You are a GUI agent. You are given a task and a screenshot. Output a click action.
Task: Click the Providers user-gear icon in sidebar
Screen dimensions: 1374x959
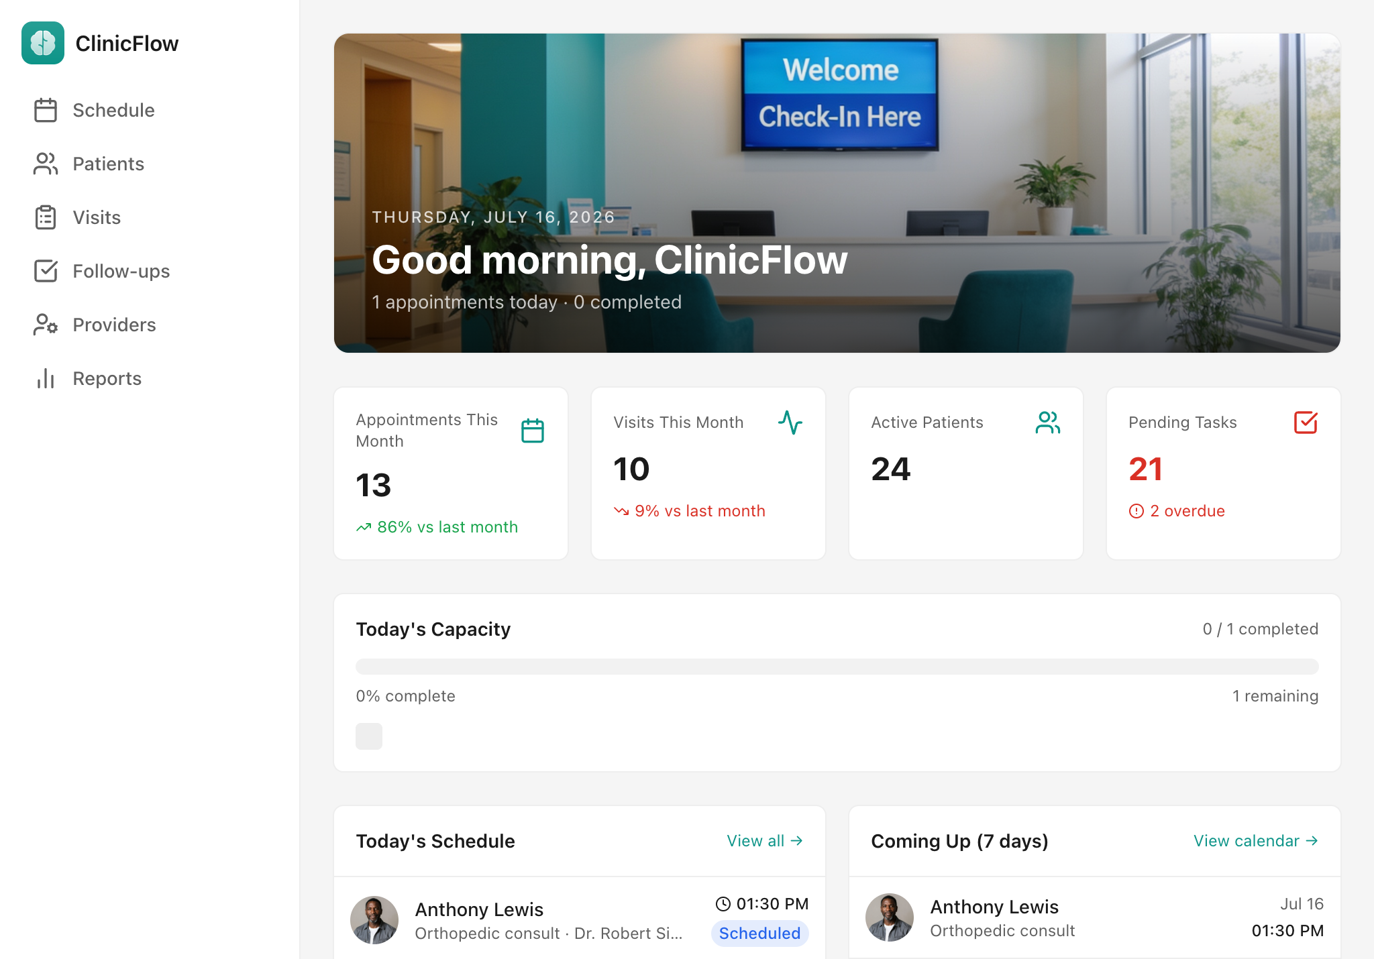[x=46, y=325]
